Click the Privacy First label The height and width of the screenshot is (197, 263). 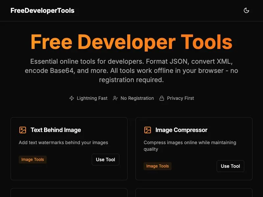pos(180,98)
